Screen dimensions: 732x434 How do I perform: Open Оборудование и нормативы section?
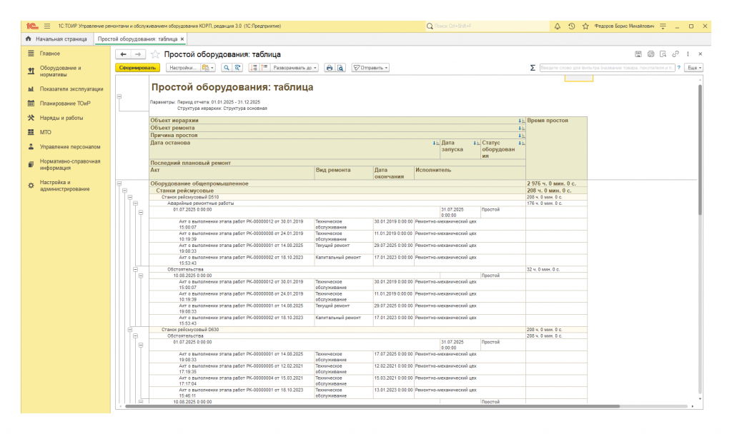61,71
